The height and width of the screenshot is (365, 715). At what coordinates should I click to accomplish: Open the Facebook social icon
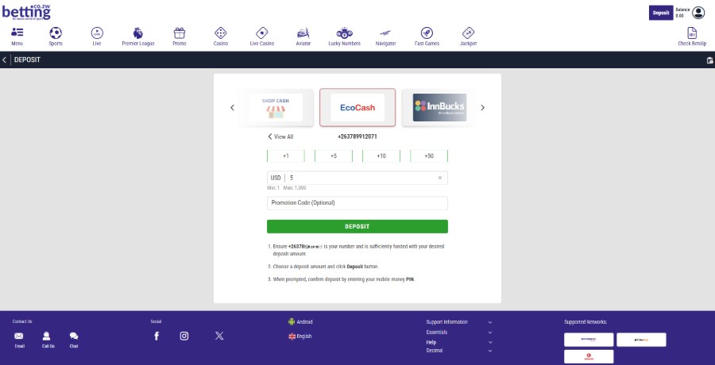coord(157,336)
